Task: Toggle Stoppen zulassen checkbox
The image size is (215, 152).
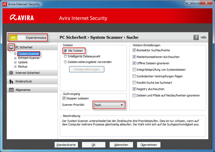Action: tap(64, 98)
